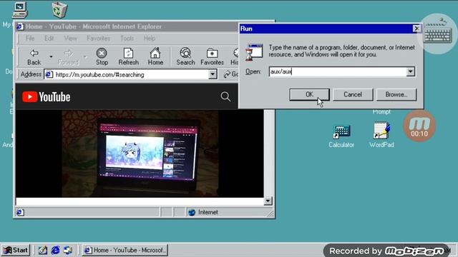Click the page icon in IE status bar

pos(20,213)
